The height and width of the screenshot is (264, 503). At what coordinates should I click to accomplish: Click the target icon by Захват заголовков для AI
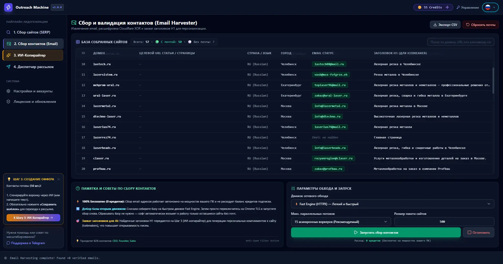pyautogui.click(x=78, y=221)
